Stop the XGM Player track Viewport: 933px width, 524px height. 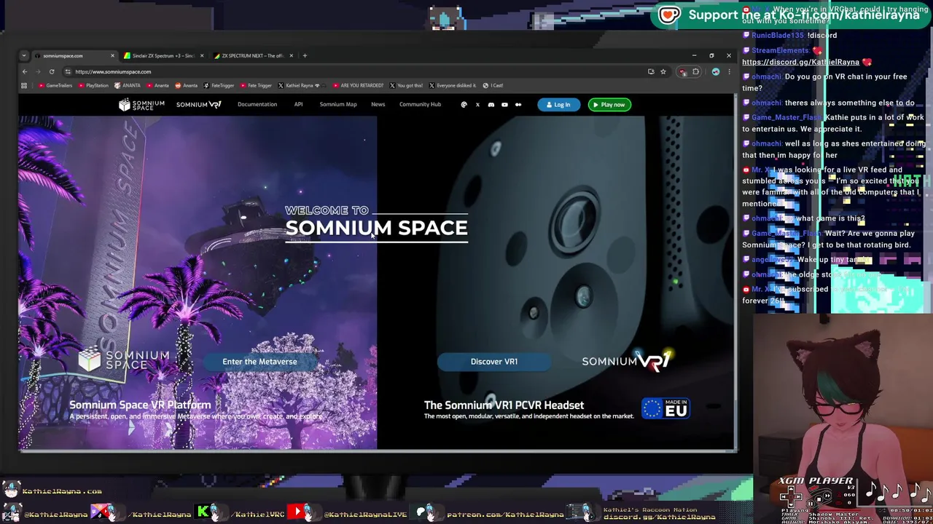click(819, 499)
